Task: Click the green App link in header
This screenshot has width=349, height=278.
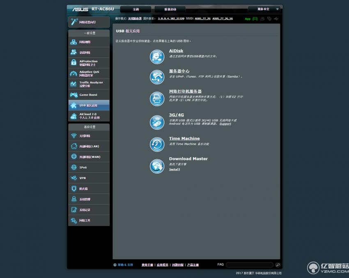Action: 248,19
